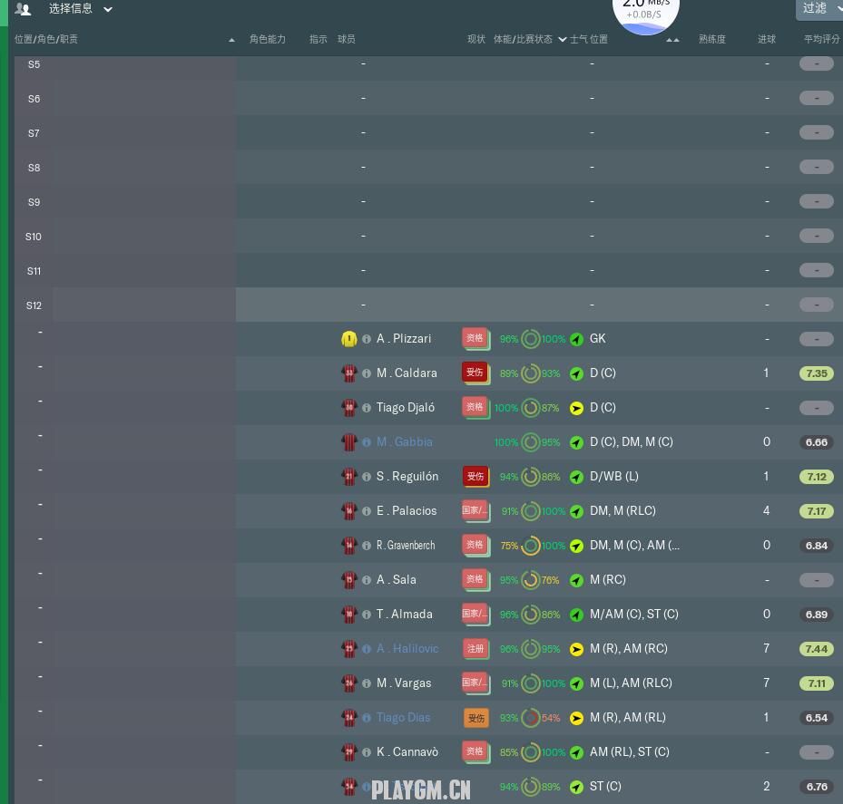This screenshot has height=804, width=843.
Task: Open the 选择信息 dropdown
Action: [x=81, y=8]
